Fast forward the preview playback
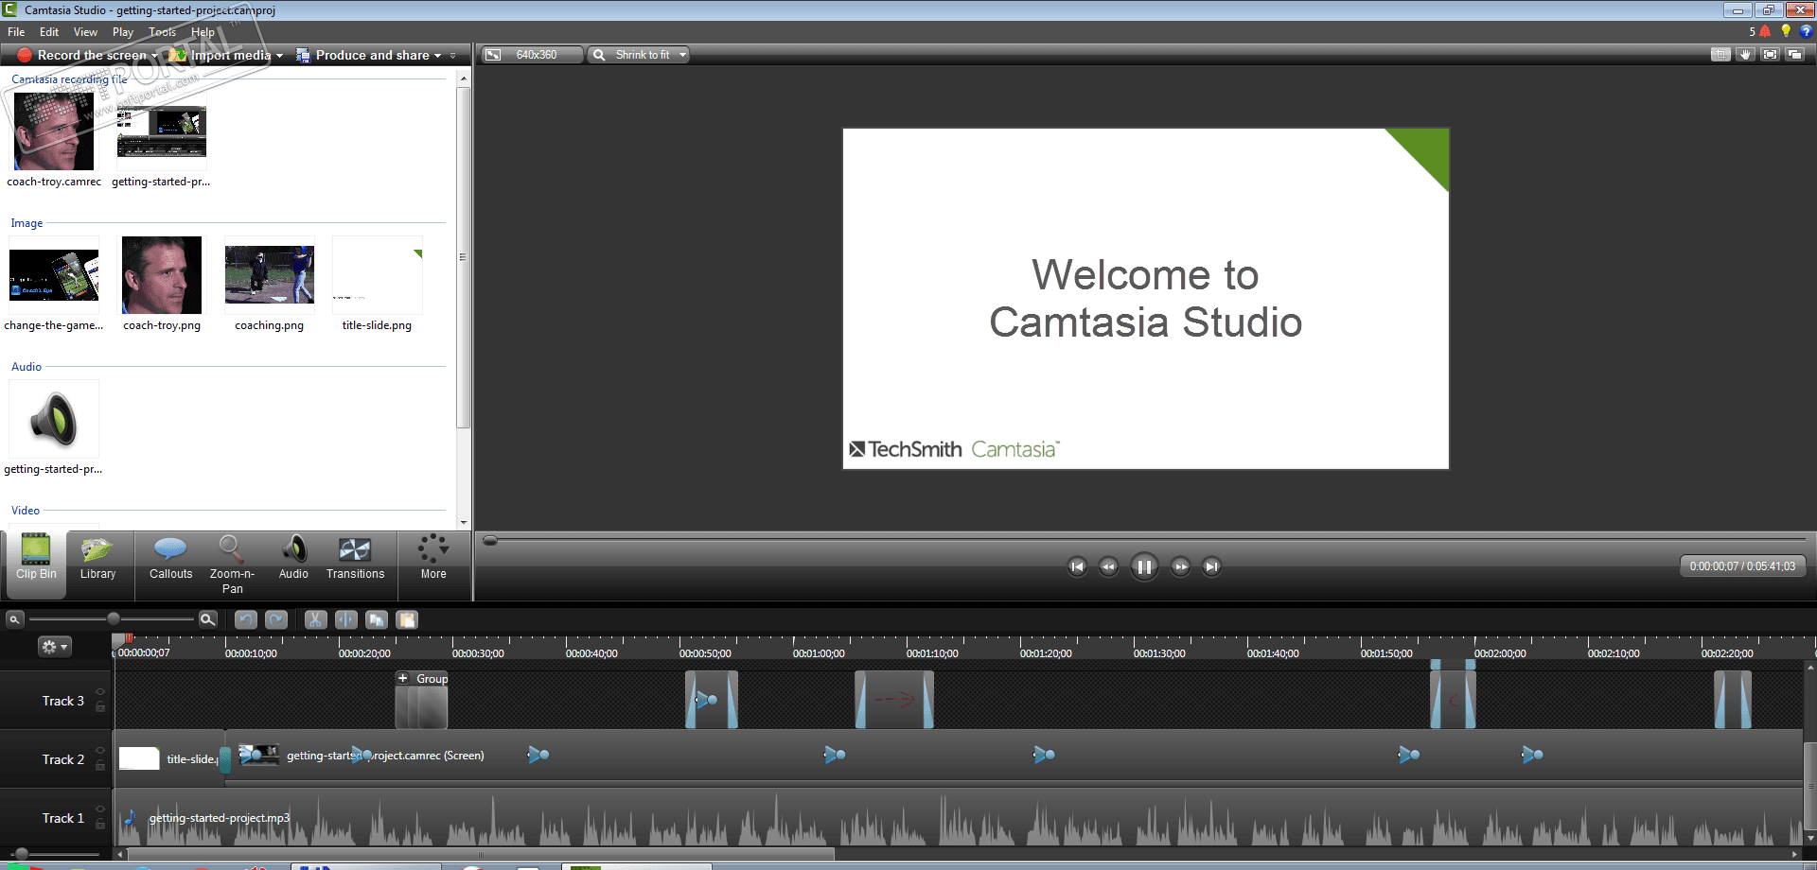Viewport: 1817px width, 870px height. click(x=1180, y=566)
